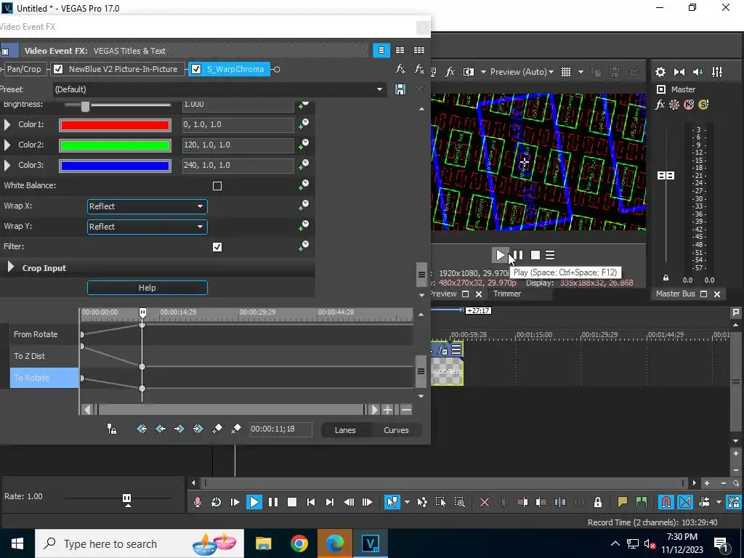Select the To Rotate keyframe lane
This screenshot has width=744, height=558.
(x=44, y=378)
